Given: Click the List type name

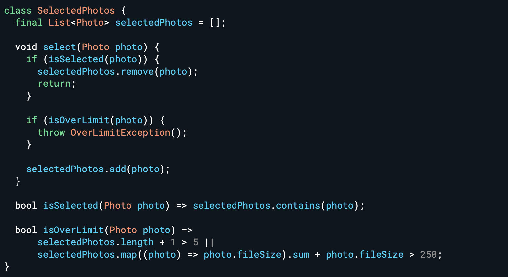Looking at the screenshot, I should 59,23.
